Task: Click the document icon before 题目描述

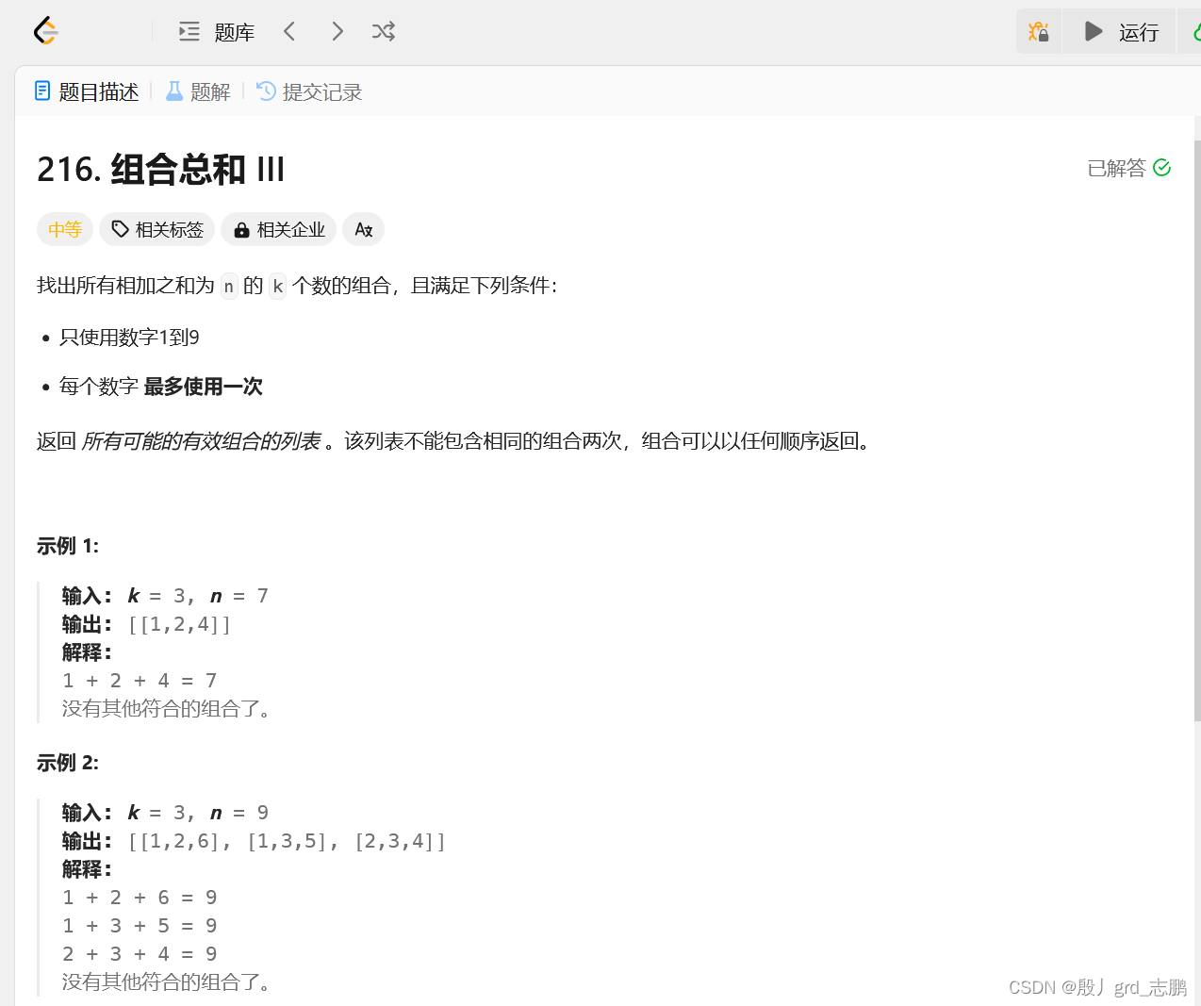Action: [x=42, y=91]
